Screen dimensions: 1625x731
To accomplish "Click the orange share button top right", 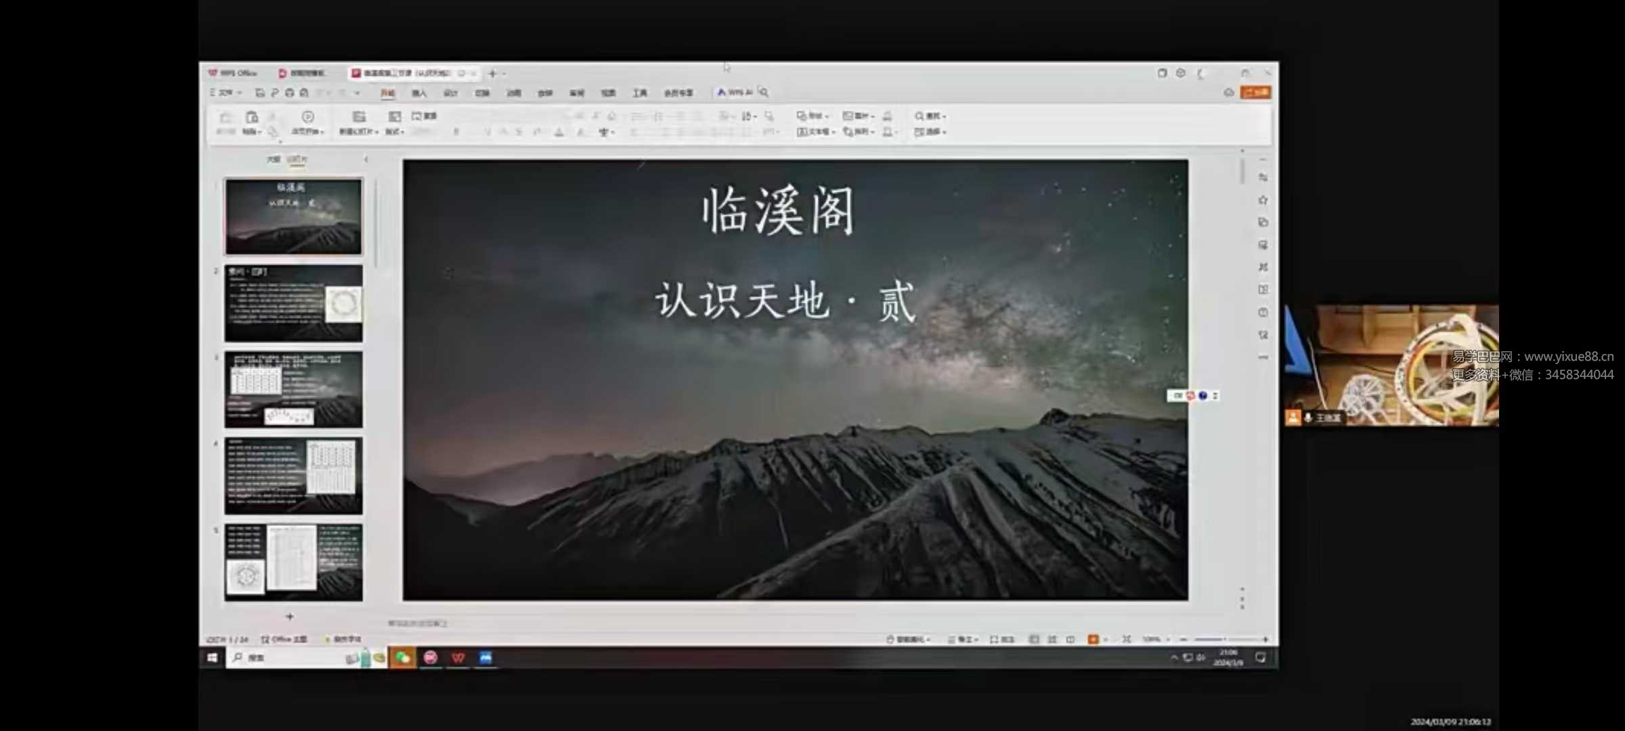I will (x=1255, y=92).
